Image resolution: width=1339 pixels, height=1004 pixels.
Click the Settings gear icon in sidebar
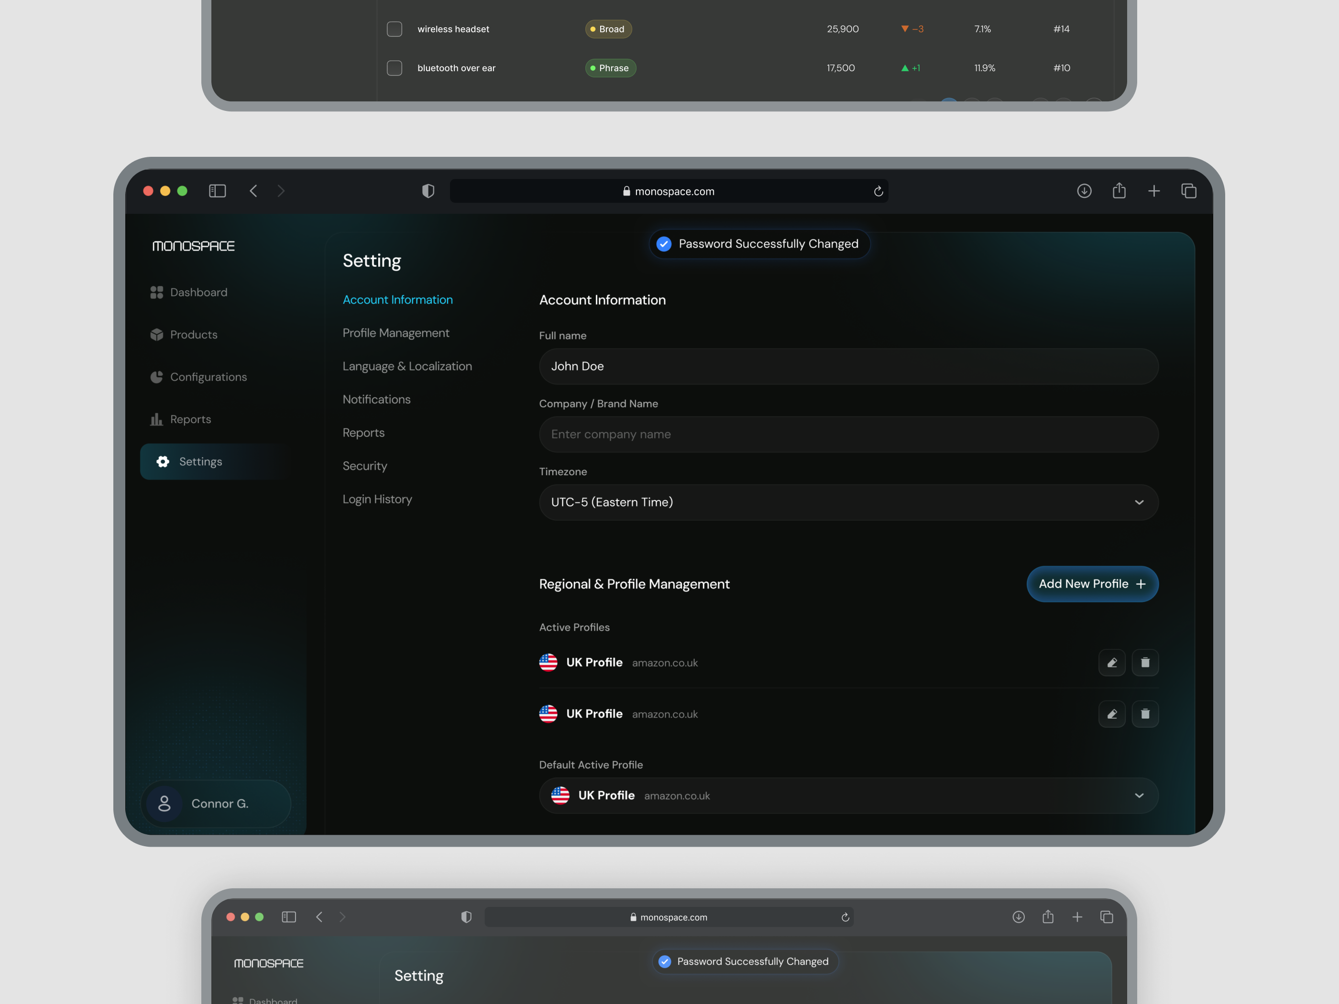coord(163,462)
